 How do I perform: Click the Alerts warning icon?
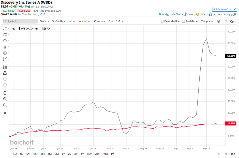point(198,14)
